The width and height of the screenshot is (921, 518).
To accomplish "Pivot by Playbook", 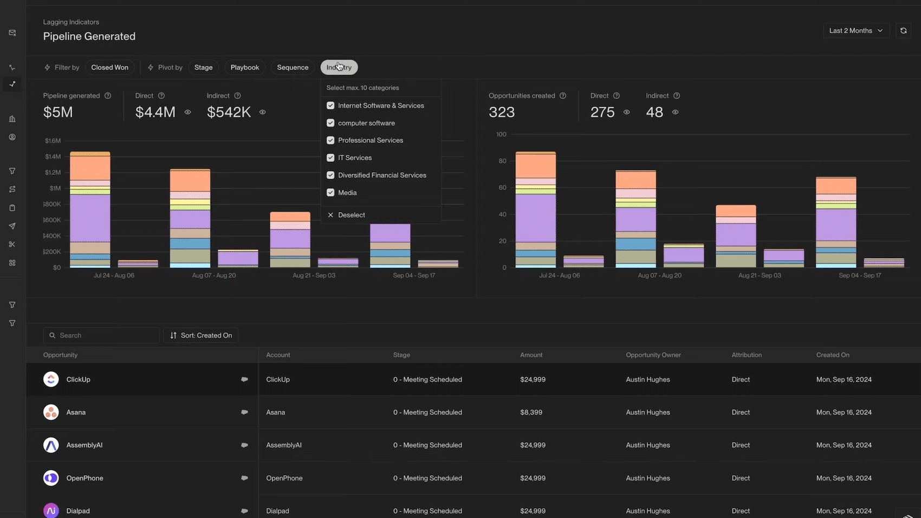I will [245, 68].
